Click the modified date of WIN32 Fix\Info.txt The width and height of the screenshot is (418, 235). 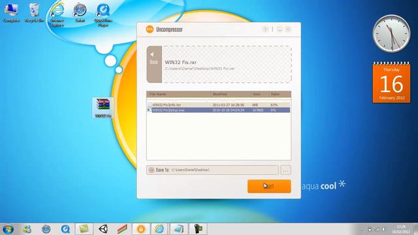click(228, 105)
